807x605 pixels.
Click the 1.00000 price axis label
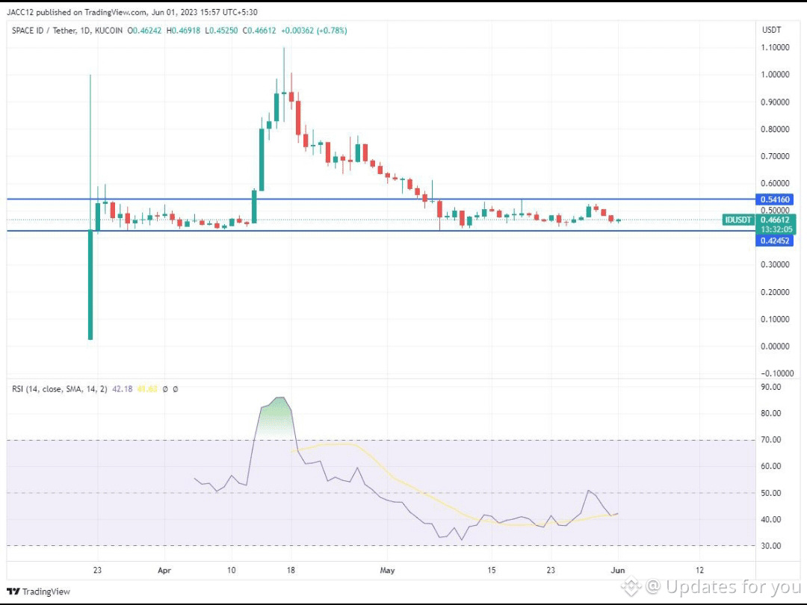point(775,75)
